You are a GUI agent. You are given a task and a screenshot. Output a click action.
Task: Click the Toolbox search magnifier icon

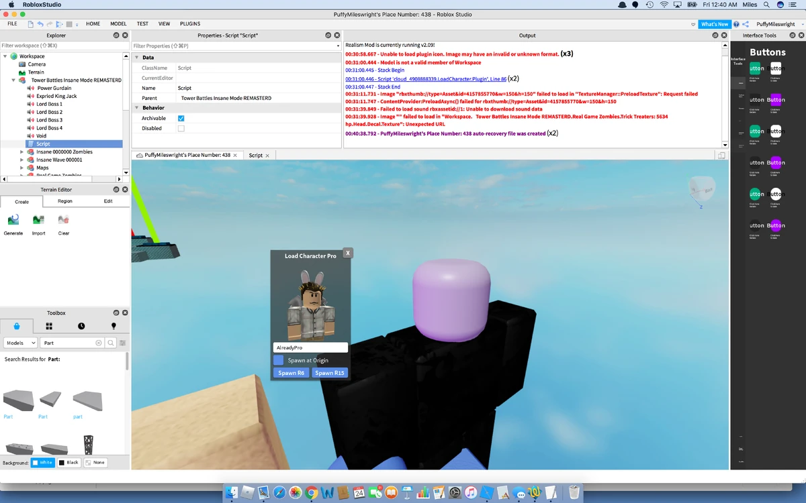(110, 342)
